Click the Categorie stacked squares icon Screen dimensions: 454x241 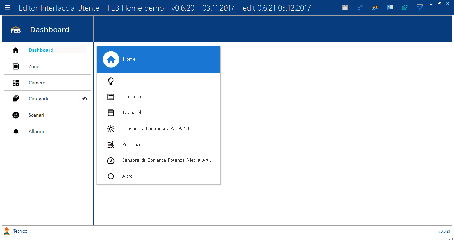16,99
